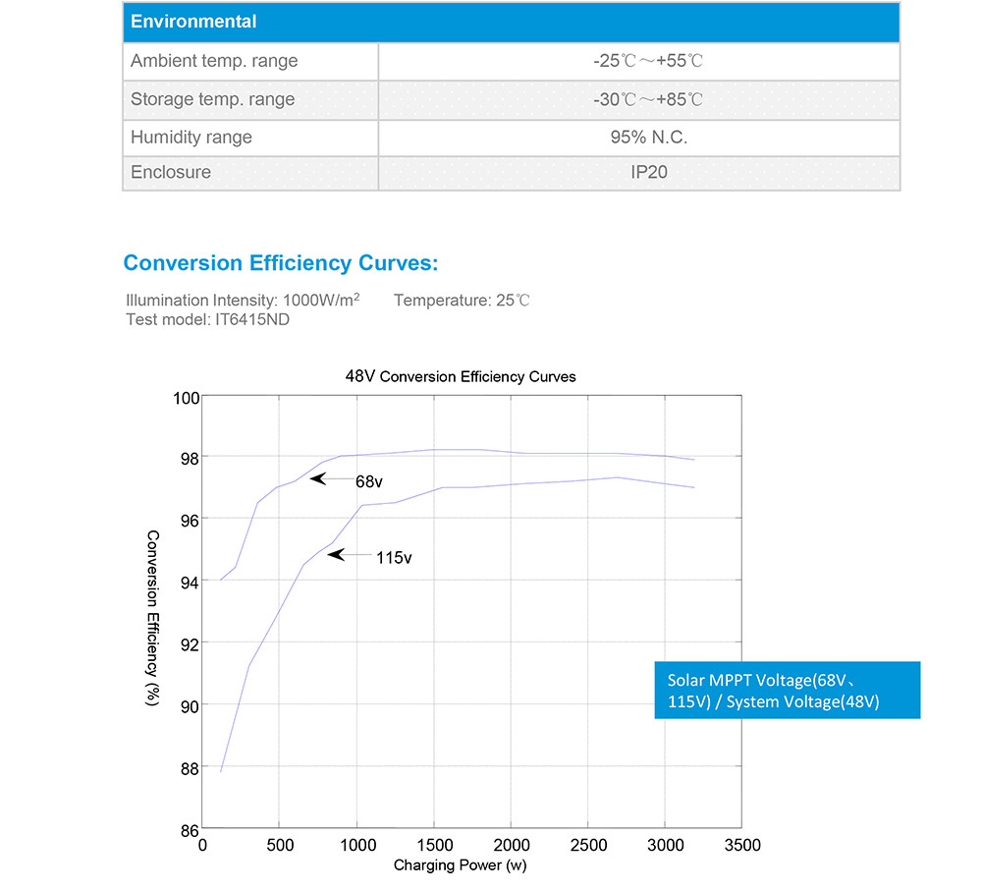The image size is (982, 892).
Task: Click the Environmental table header
Action: tap(511, 22)
